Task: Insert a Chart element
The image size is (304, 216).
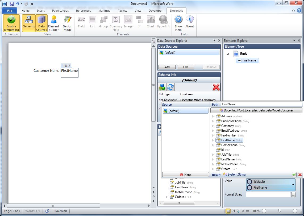Action: click(x=151, y=22)
